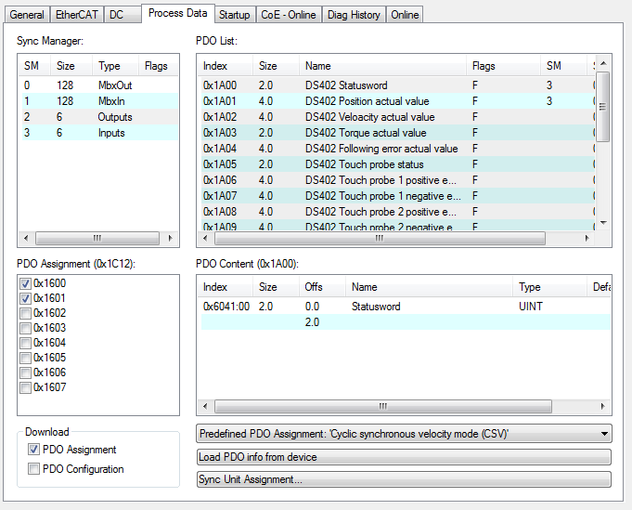Select the 0x6041:00 Statusword content row
Viewport: 632px width, 510px height.
coord(405,307)
